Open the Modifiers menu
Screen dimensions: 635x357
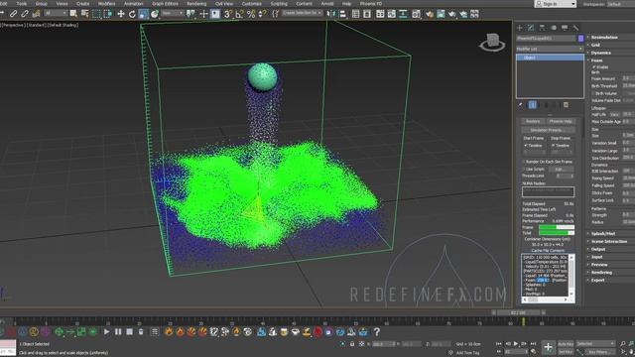(x=106, y=4)
